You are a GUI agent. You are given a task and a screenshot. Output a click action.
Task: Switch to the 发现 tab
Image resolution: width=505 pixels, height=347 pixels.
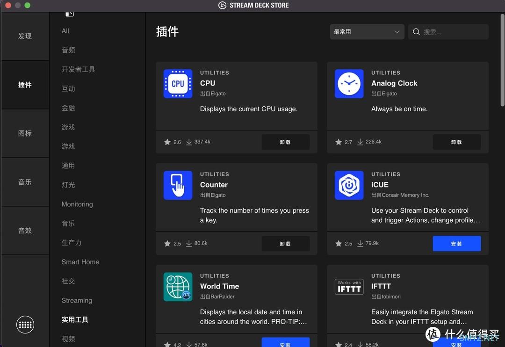coord(25,36)
